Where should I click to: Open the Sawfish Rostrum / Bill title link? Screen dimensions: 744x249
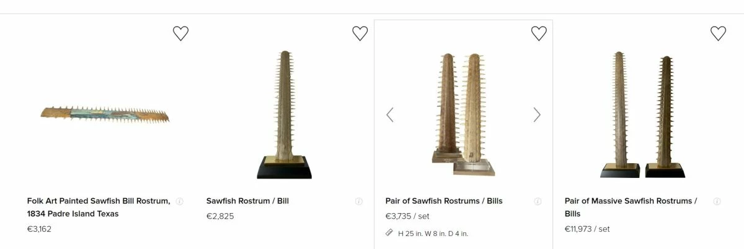(x=247, y=201)
